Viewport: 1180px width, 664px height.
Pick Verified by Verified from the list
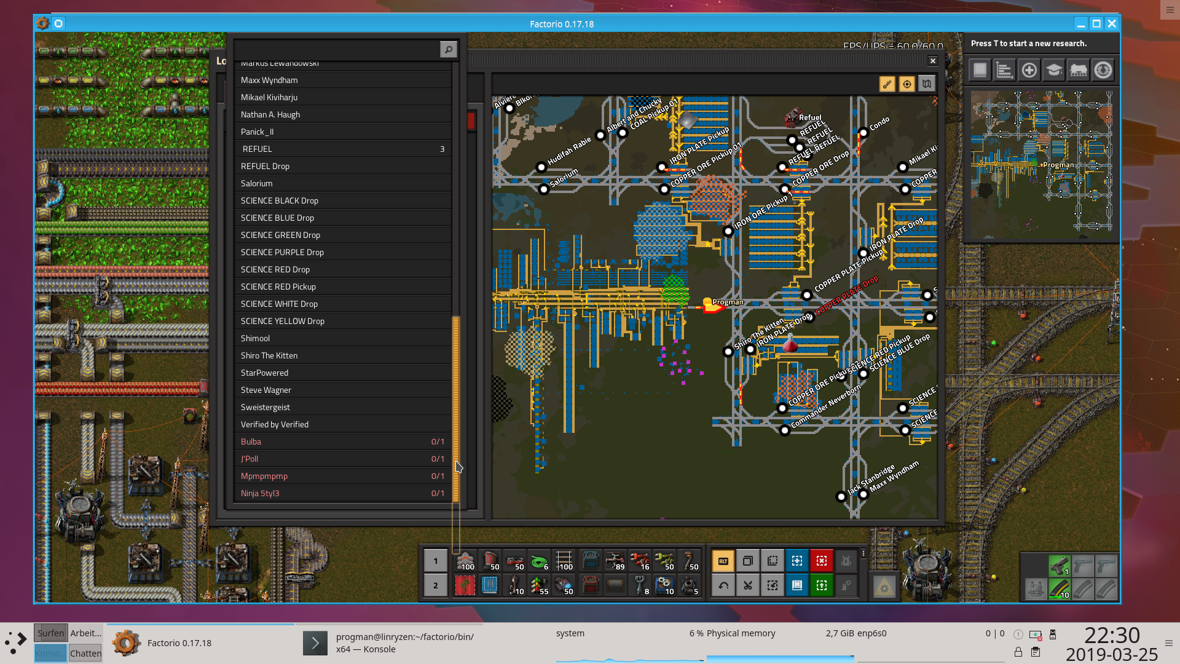343,425
